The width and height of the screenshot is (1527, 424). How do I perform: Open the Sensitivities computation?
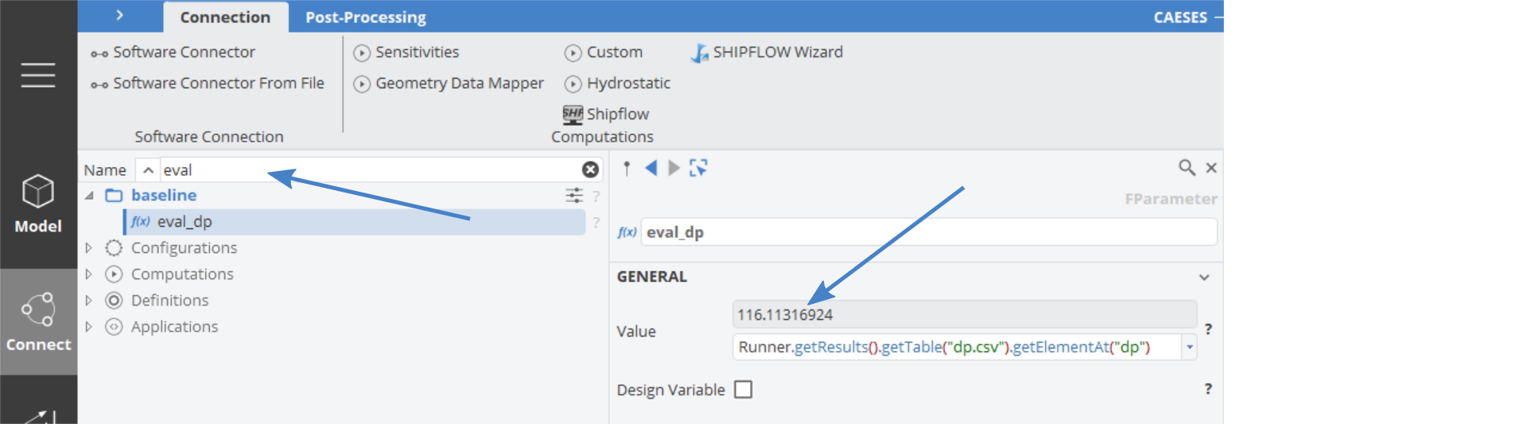[x=406, y=52]
